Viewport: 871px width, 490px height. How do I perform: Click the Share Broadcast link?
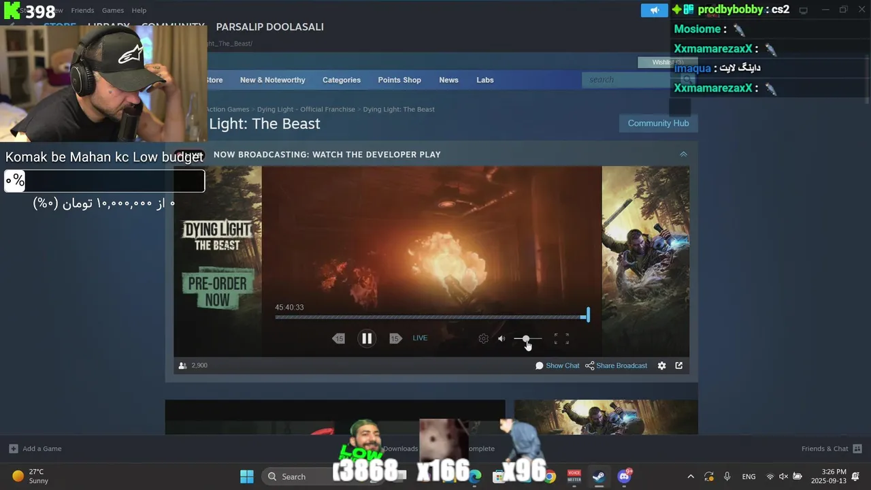(616, 365)
